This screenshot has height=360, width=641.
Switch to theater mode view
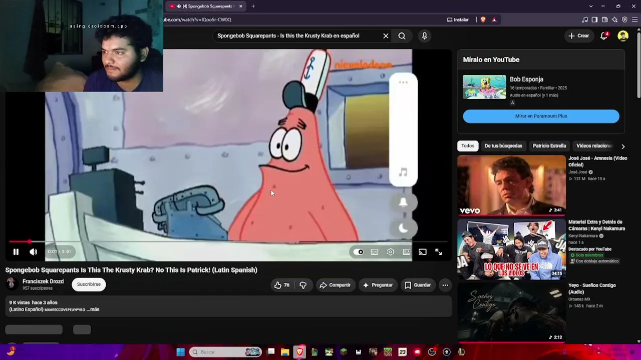407,252
